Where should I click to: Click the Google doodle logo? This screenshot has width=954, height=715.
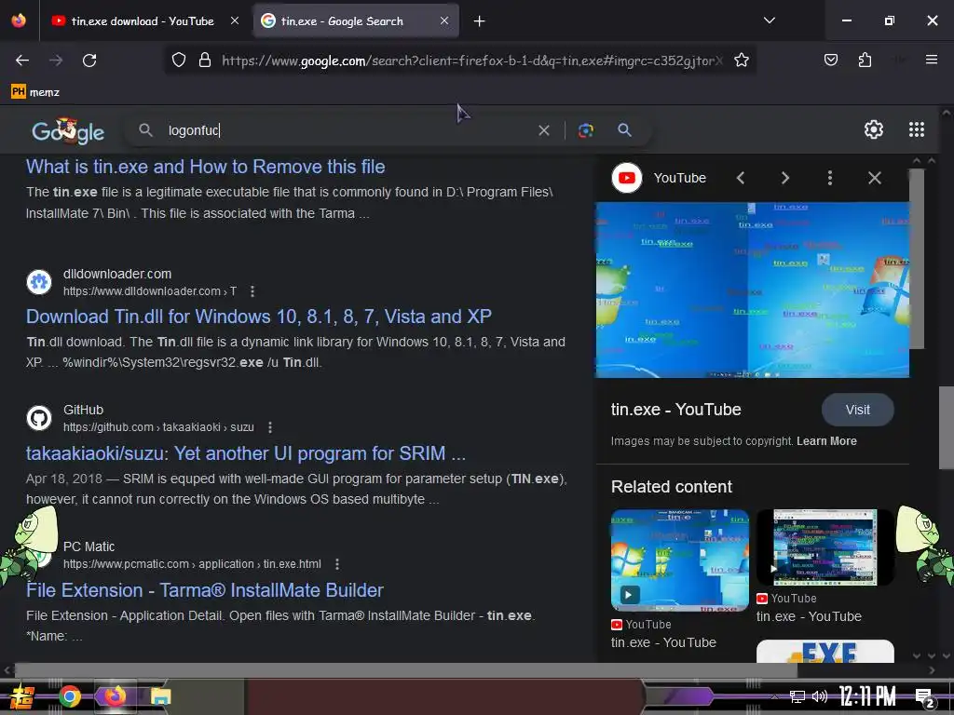(68, 130)
